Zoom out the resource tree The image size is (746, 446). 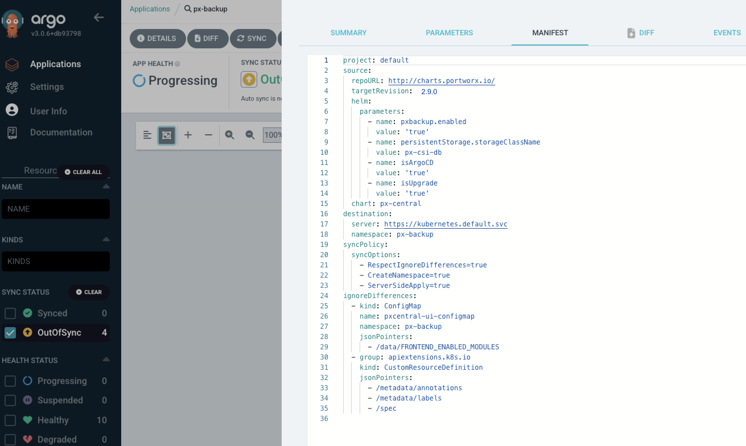(x=250, y=135)
